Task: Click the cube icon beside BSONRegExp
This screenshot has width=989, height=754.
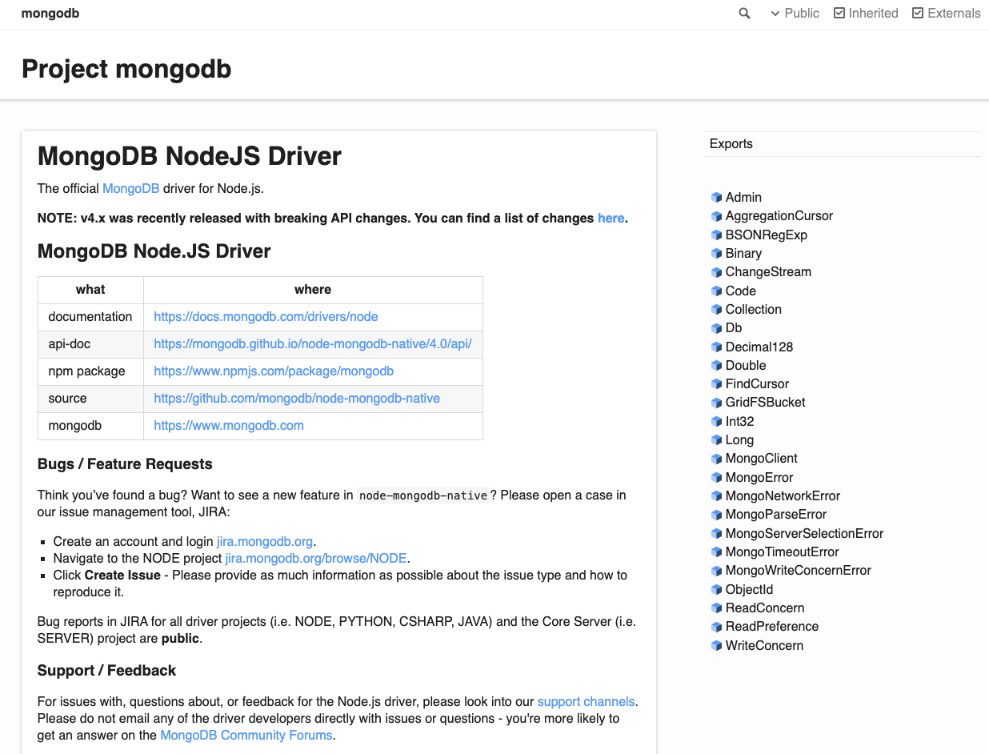Action: tap(717, 235)
